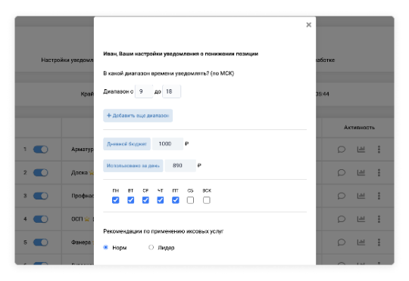This screenshot has width=409, height=281.
Task: Open the comment icon in row 5
Action: [x=342, y=242]
